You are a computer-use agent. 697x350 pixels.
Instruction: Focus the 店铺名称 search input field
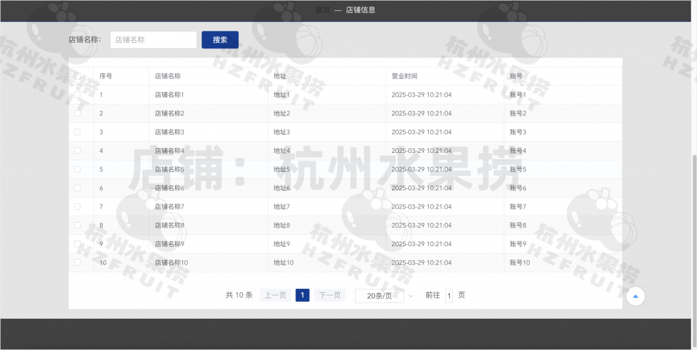click(153, 40)
